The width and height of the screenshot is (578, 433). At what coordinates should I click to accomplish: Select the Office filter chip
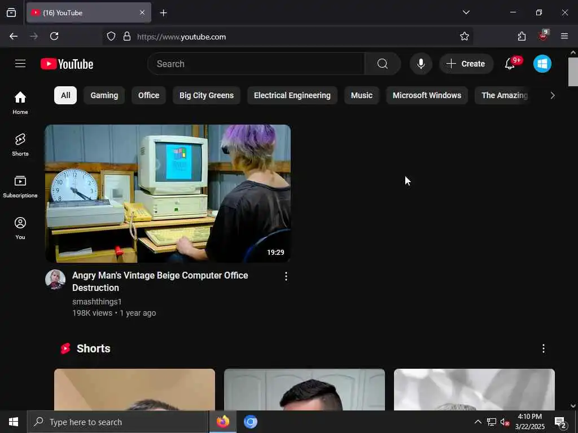(x=148, y=95)
